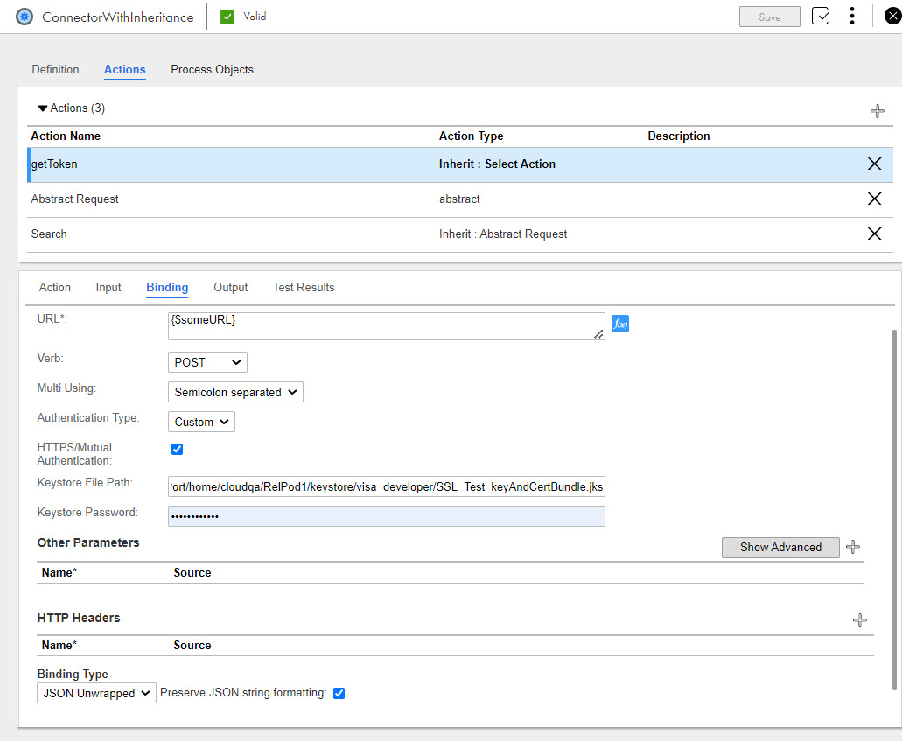Screen dimensions: 902x741
Task: Click the Description column header
Action: tap(679, 136)
